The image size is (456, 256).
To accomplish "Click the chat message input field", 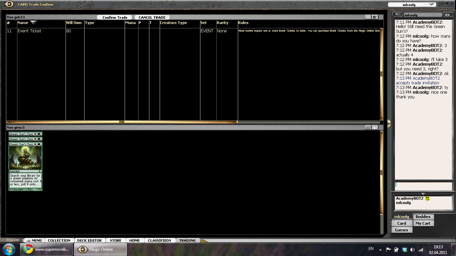I will pos(423,185).
